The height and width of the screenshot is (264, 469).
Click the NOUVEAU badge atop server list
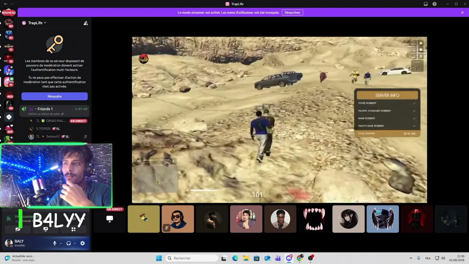coord(9,12)
